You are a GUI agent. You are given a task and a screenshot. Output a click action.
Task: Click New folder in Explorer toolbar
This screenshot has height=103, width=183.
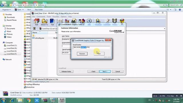click(x=39, y=10)
